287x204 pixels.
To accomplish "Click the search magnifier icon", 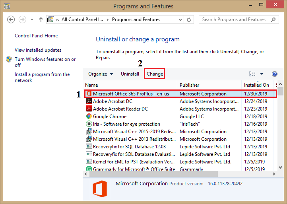I will tap(273, 19).
